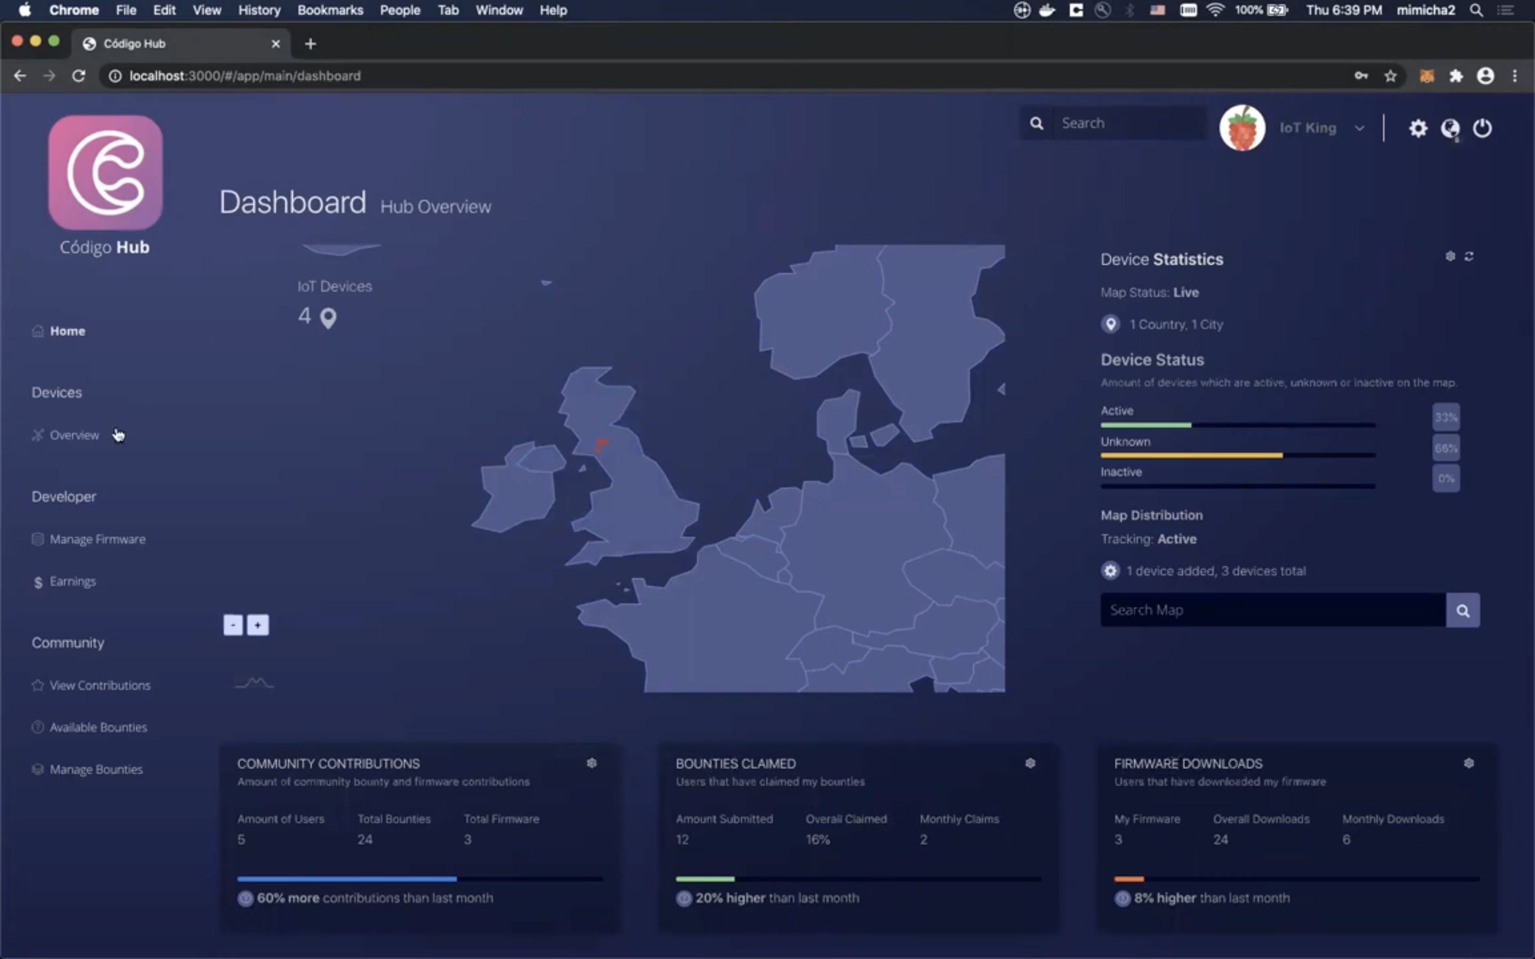Click the Devices Overview sidebar icon
1535x959 pixels.
click(x=37, y=434)
